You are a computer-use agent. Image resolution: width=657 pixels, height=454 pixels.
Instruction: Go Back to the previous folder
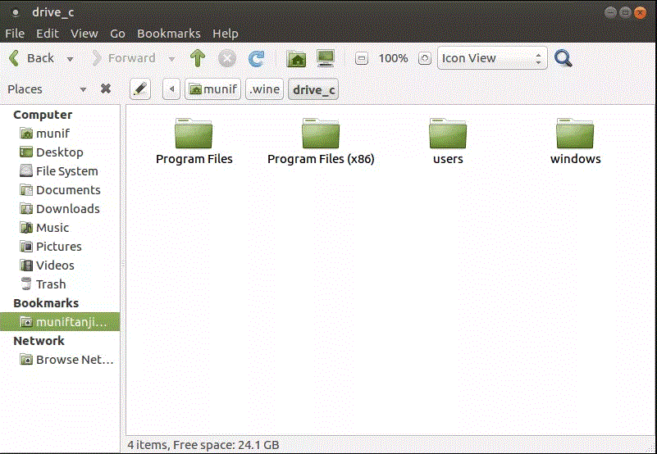click(x=32, y=58)
